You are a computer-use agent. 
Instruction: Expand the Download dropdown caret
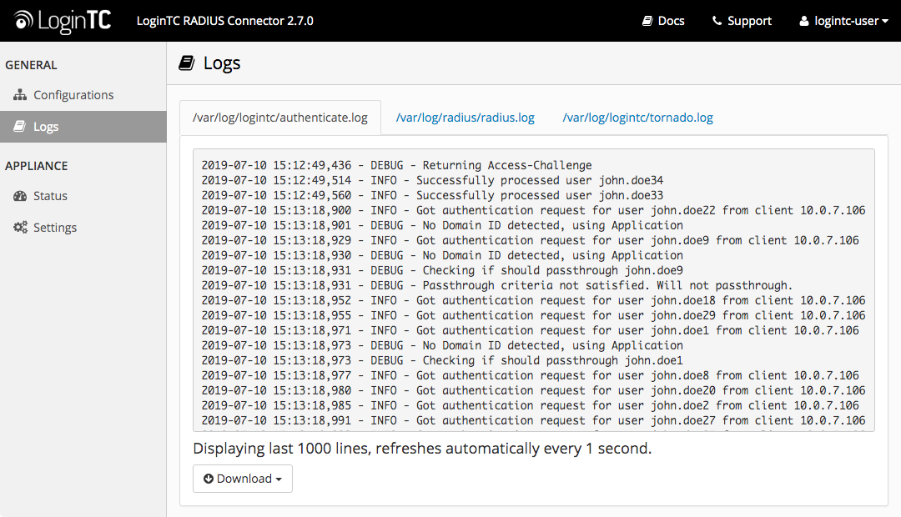pos(279,479)
